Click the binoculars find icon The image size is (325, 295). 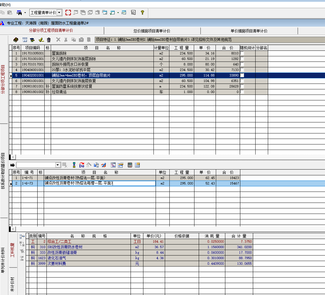click(x=19, y=13)
